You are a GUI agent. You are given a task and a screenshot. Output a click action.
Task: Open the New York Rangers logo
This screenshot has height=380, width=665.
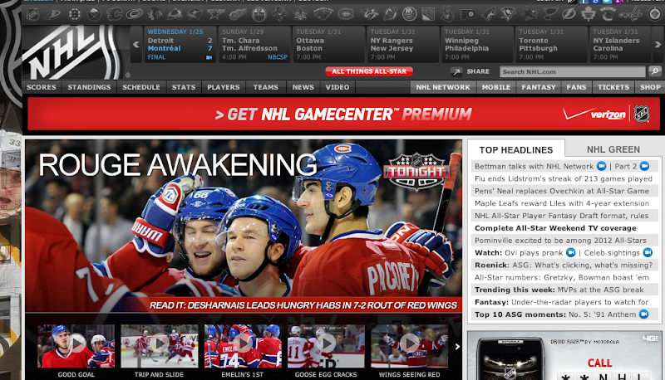click(428, 14)
